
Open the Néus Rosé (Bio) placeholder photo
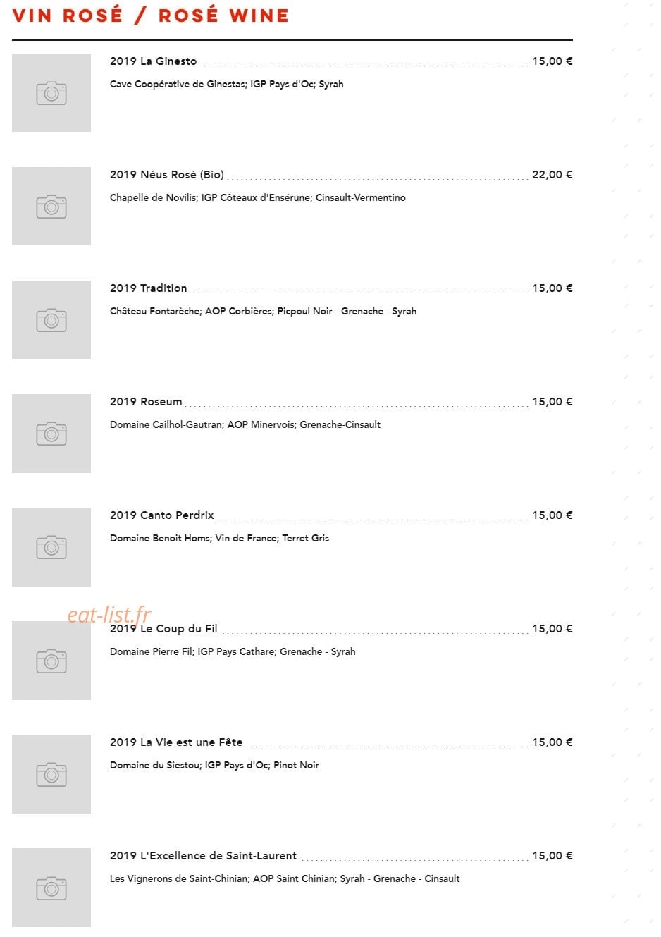51,206
